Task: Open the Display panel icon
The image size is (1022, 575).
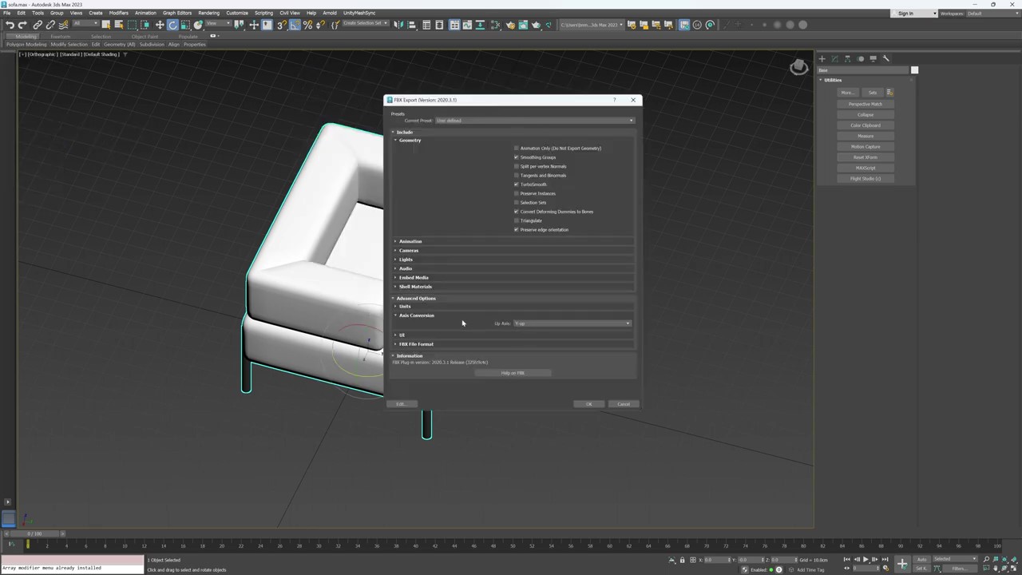Action: pos(873,58)
